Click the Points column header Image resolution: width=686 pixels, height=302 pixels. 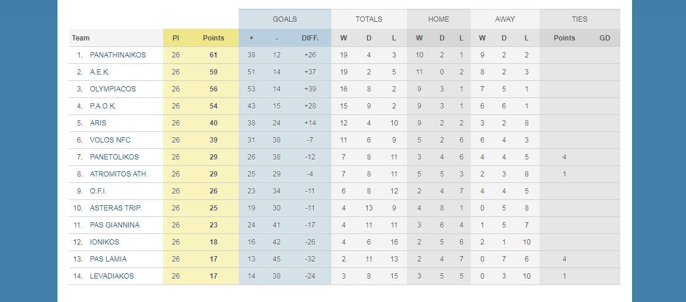[x=213, y=38]
